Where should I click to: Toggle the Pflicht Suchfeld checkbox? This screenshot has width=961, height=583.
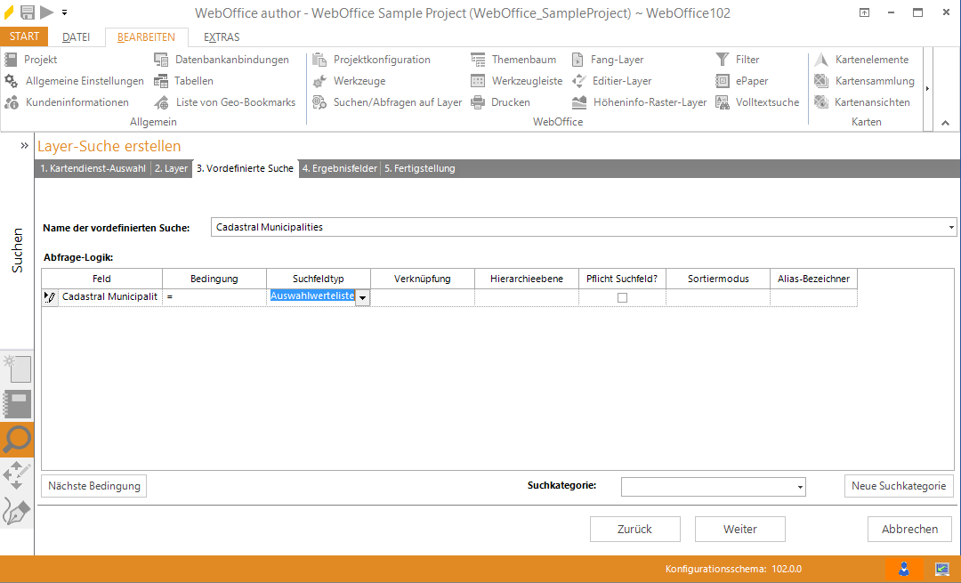pos(622,298)
